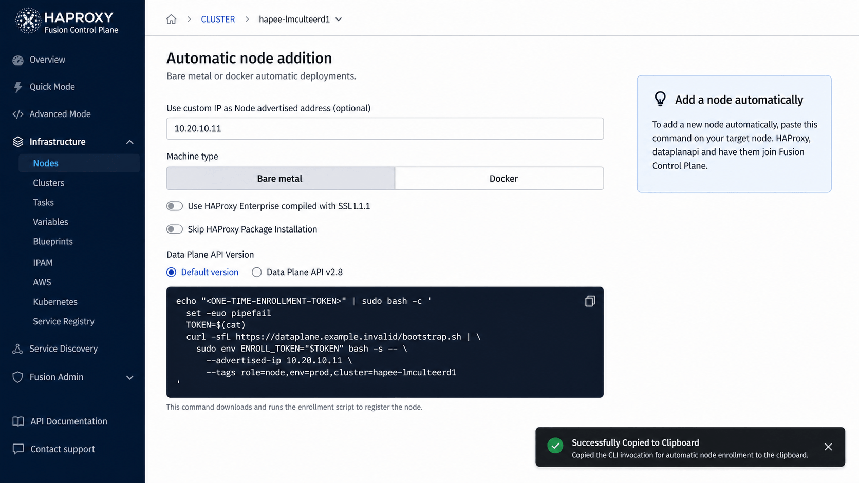
Task: Open Advanced Mode in the sidebar
Action: pyautogui.click(x=60, y=114)
